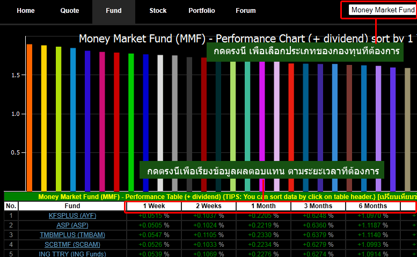Sort table by 1 Week column
The height and width of the screenshot is (257, 417).
pyautogui.click(x=154, y=206)
